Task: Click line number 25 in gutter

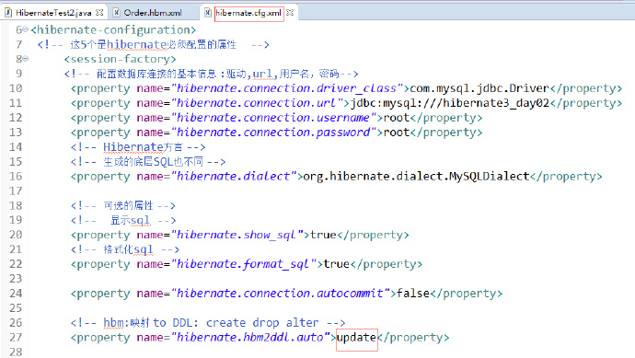Action: [16, 307]
